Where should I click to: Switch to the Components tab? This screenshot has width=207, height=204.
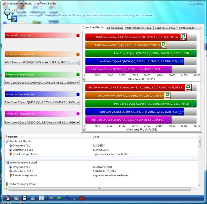[x=115, y=28]
